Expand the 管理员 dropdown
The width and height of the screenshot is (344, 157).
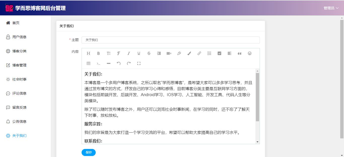click(331, 8)
